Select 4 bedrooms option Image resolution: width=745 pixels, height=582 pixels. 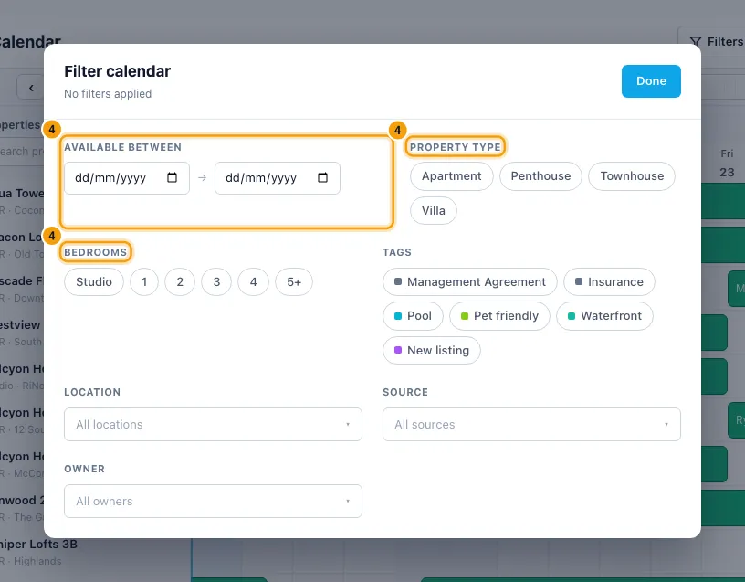tap(253, 282)
